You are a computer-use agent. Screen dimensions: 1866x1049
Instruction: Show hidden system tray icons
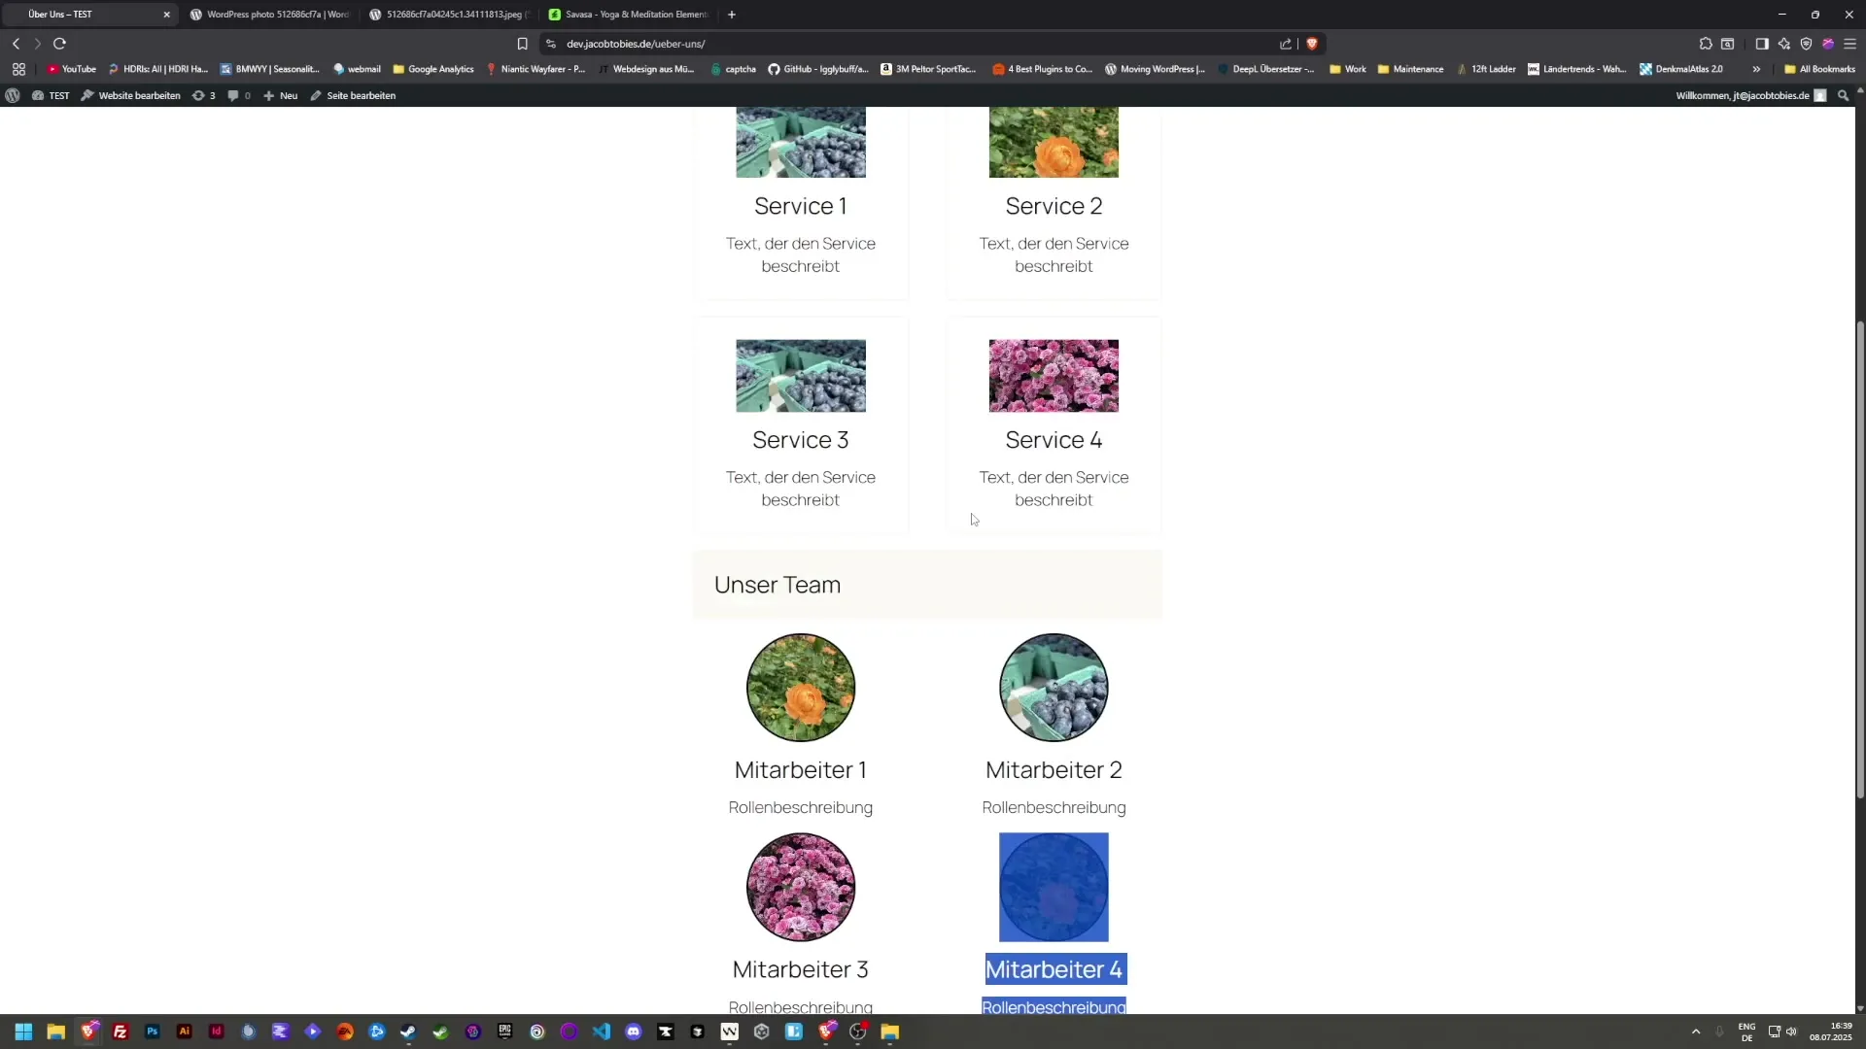[1695, 1032]
